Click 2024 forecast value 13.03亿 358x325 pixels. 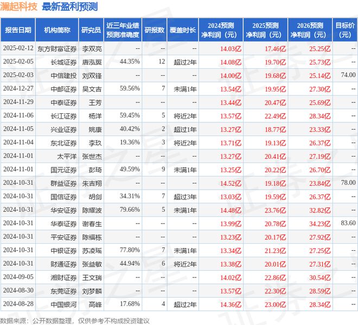[x=231, y=197]
